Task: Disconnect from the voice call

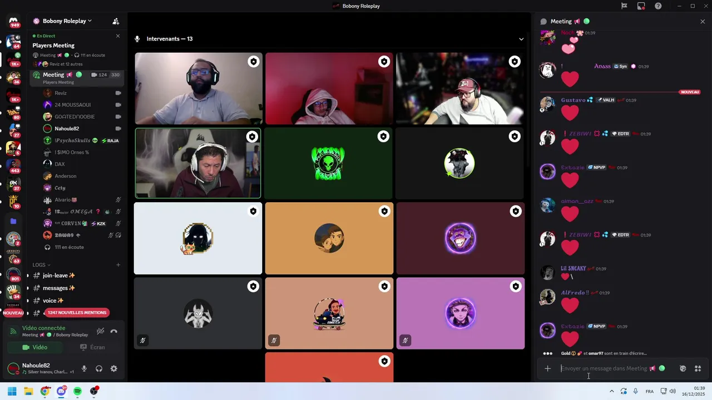Action: point(114,331)
